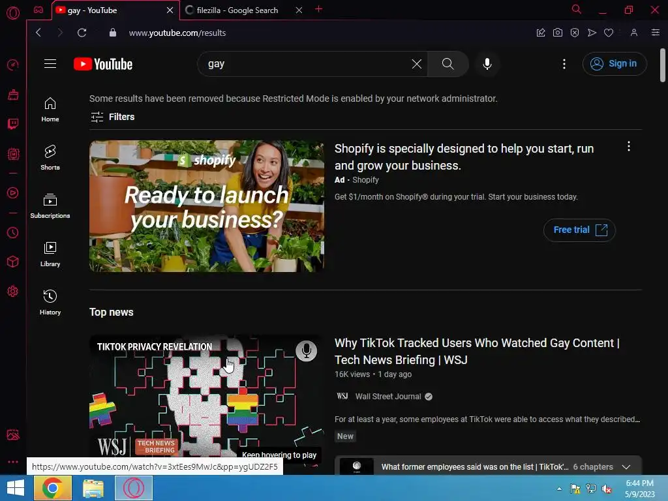This screenshot has width=668, height=501.
Task: Click the Free trial button
Action: (x=579, y=230)
